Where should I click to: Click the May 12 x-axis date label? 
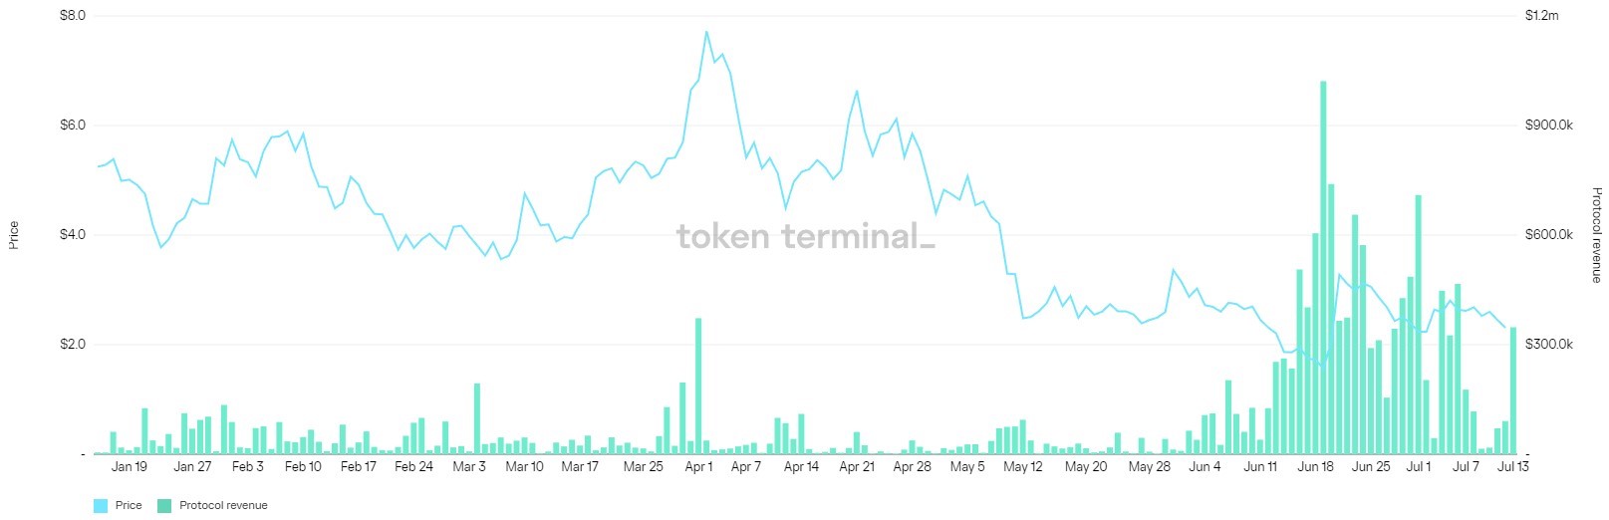(x=1023, y=466)
